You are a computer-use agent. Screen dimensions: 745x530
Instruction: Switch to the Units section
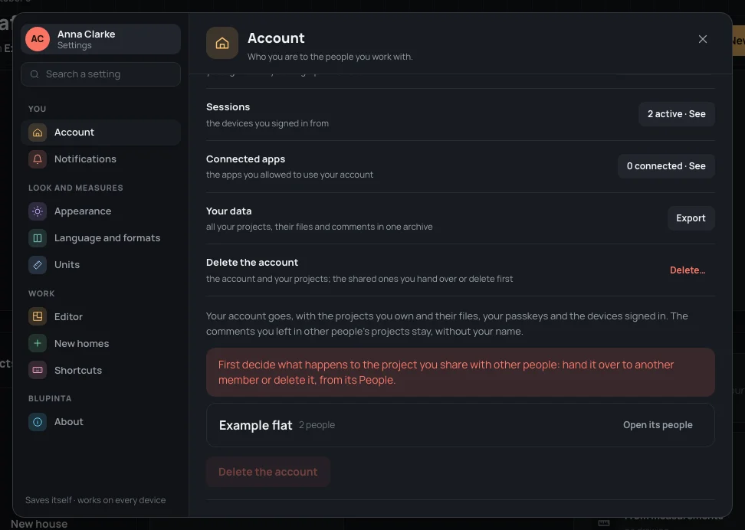(x=100, y=265)
